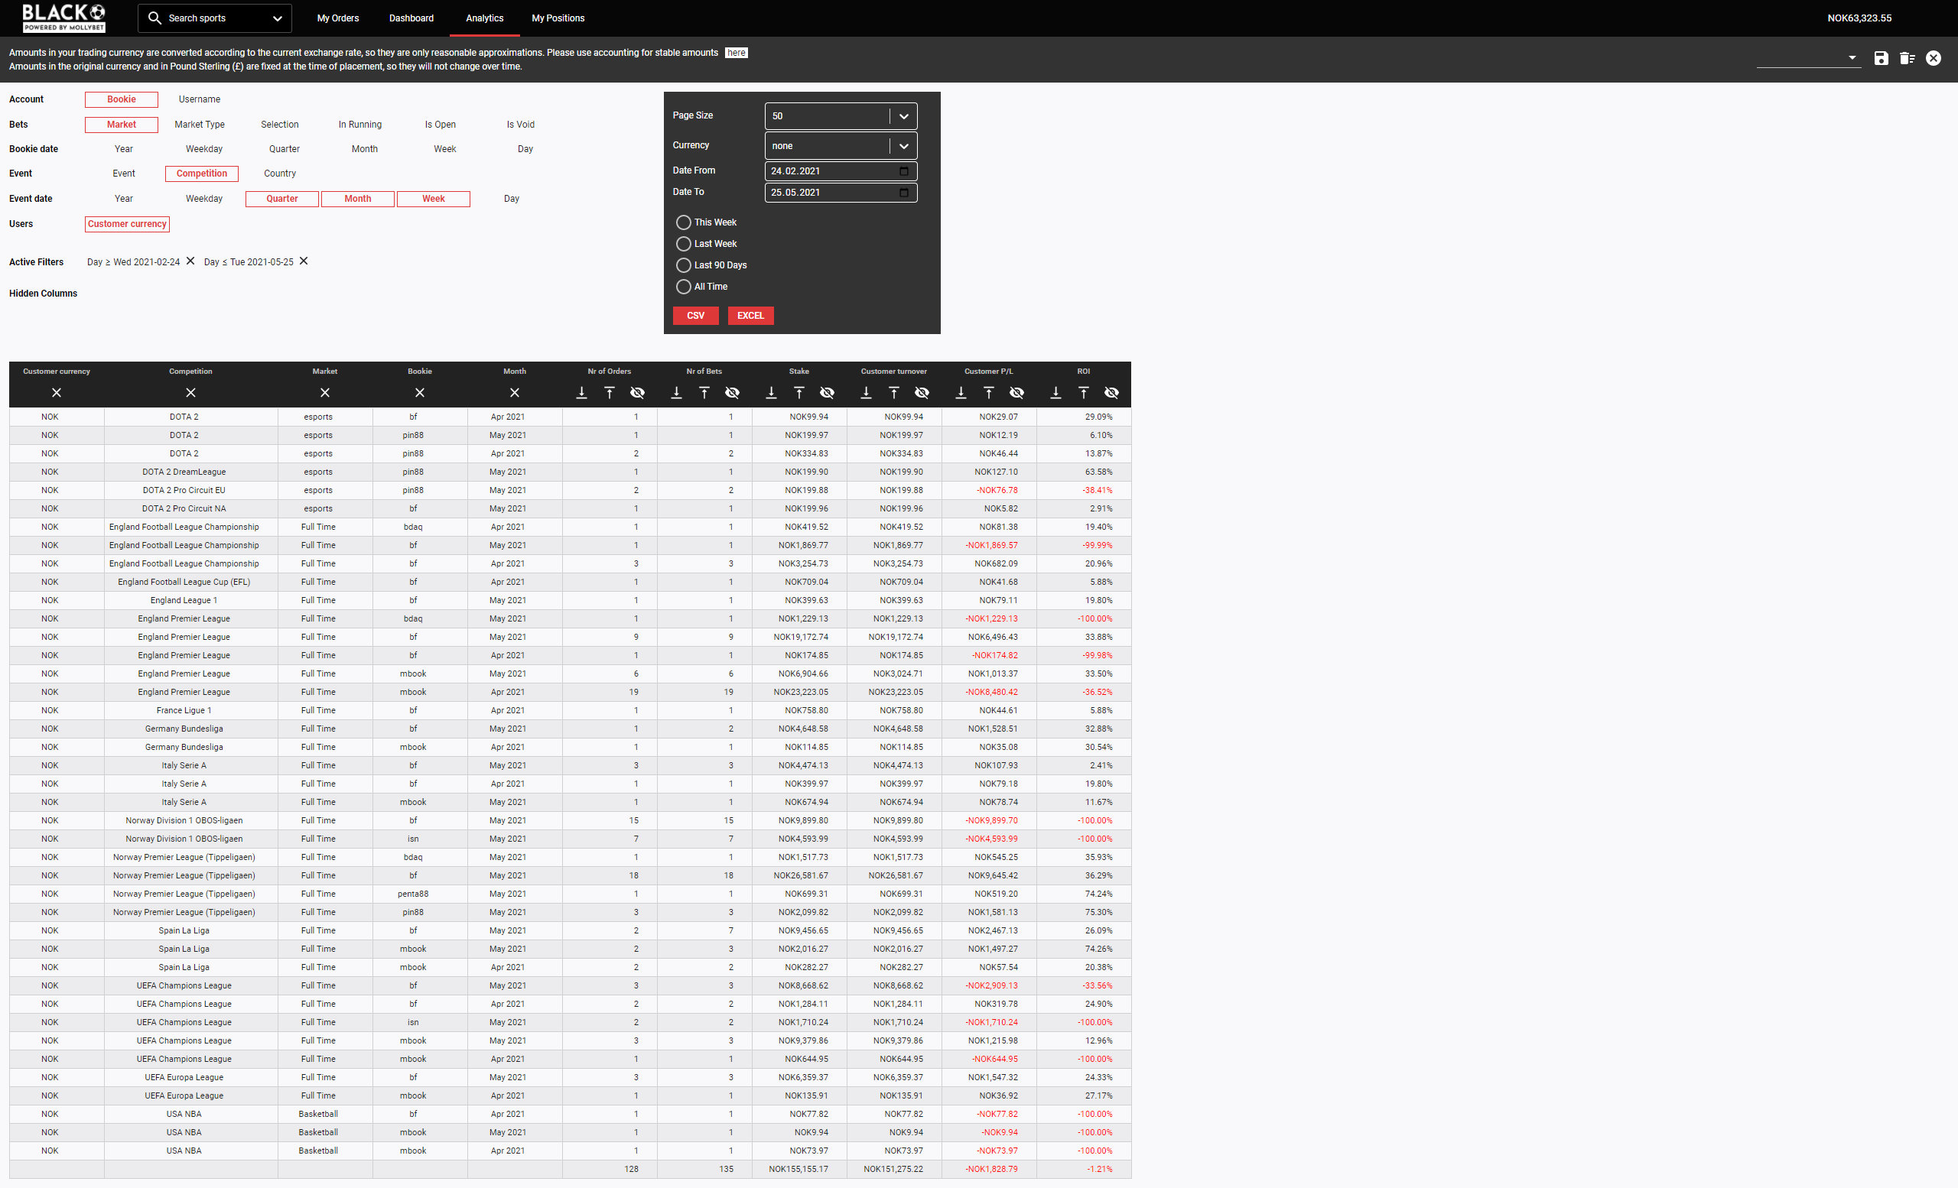Hide the Customer P/L column
This screenshot has height=1188, width=1958.
click(x=1017, y=392)
